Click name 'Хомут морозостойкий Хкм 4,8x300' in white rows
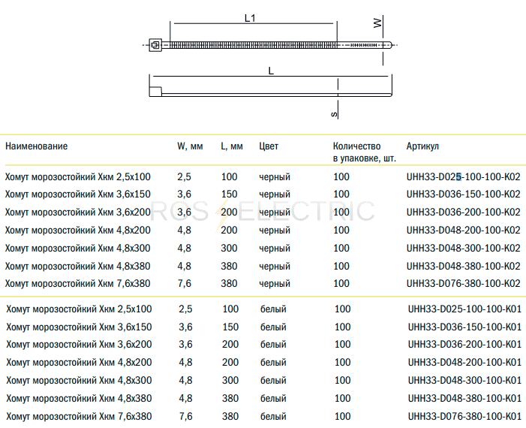Viewport: 526px width, 428px height. 80,381
